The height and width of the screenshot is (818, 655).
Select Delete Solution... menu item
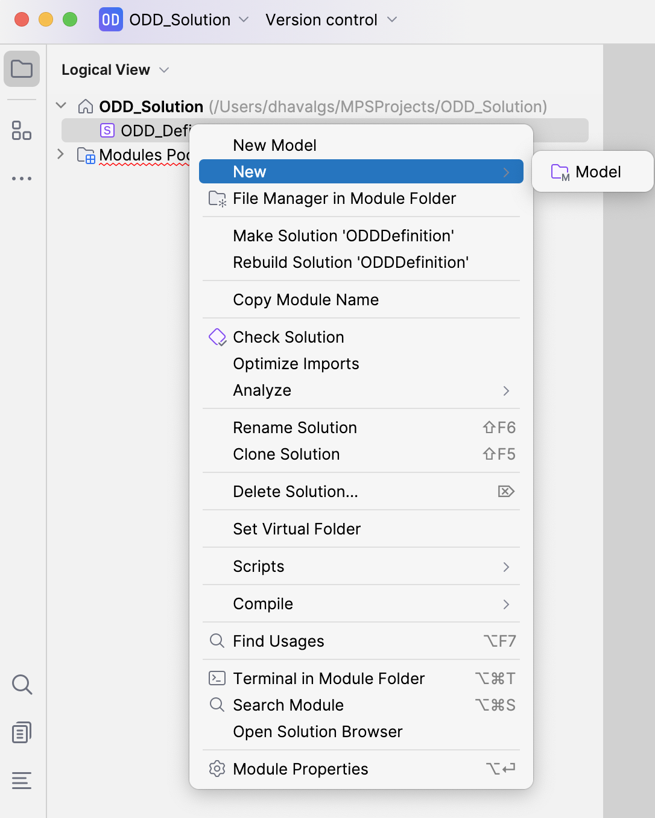pyautogui.click(x=296, y=492)
